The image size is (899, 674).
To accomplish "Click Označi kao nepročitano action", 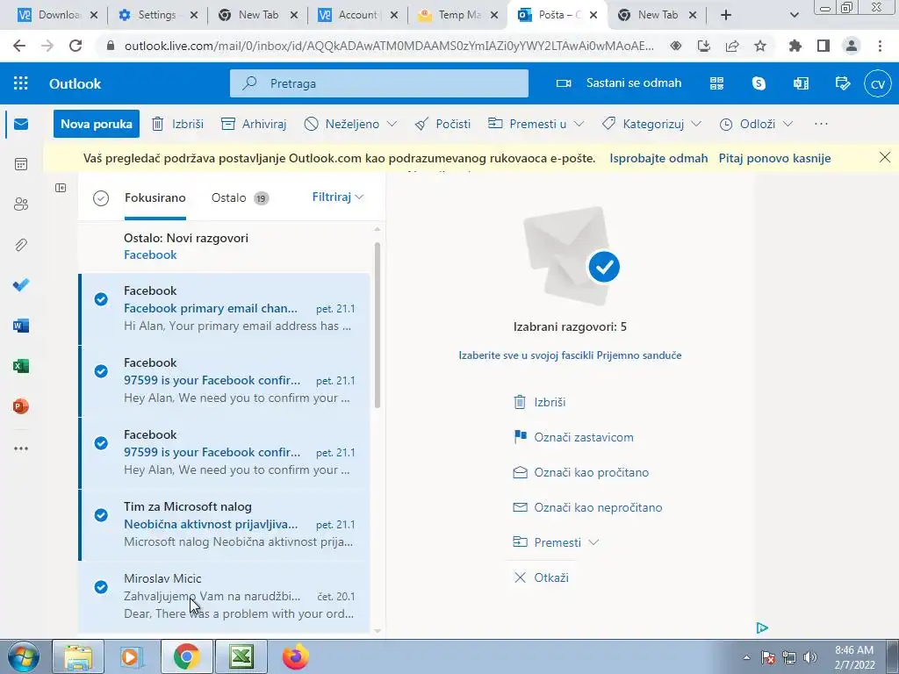I will click(587, 507).
